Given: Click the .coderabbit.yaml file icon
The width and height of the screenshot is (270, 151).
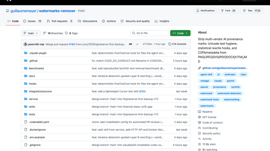Looking at the screenshot, I should (x=26, y=122).
